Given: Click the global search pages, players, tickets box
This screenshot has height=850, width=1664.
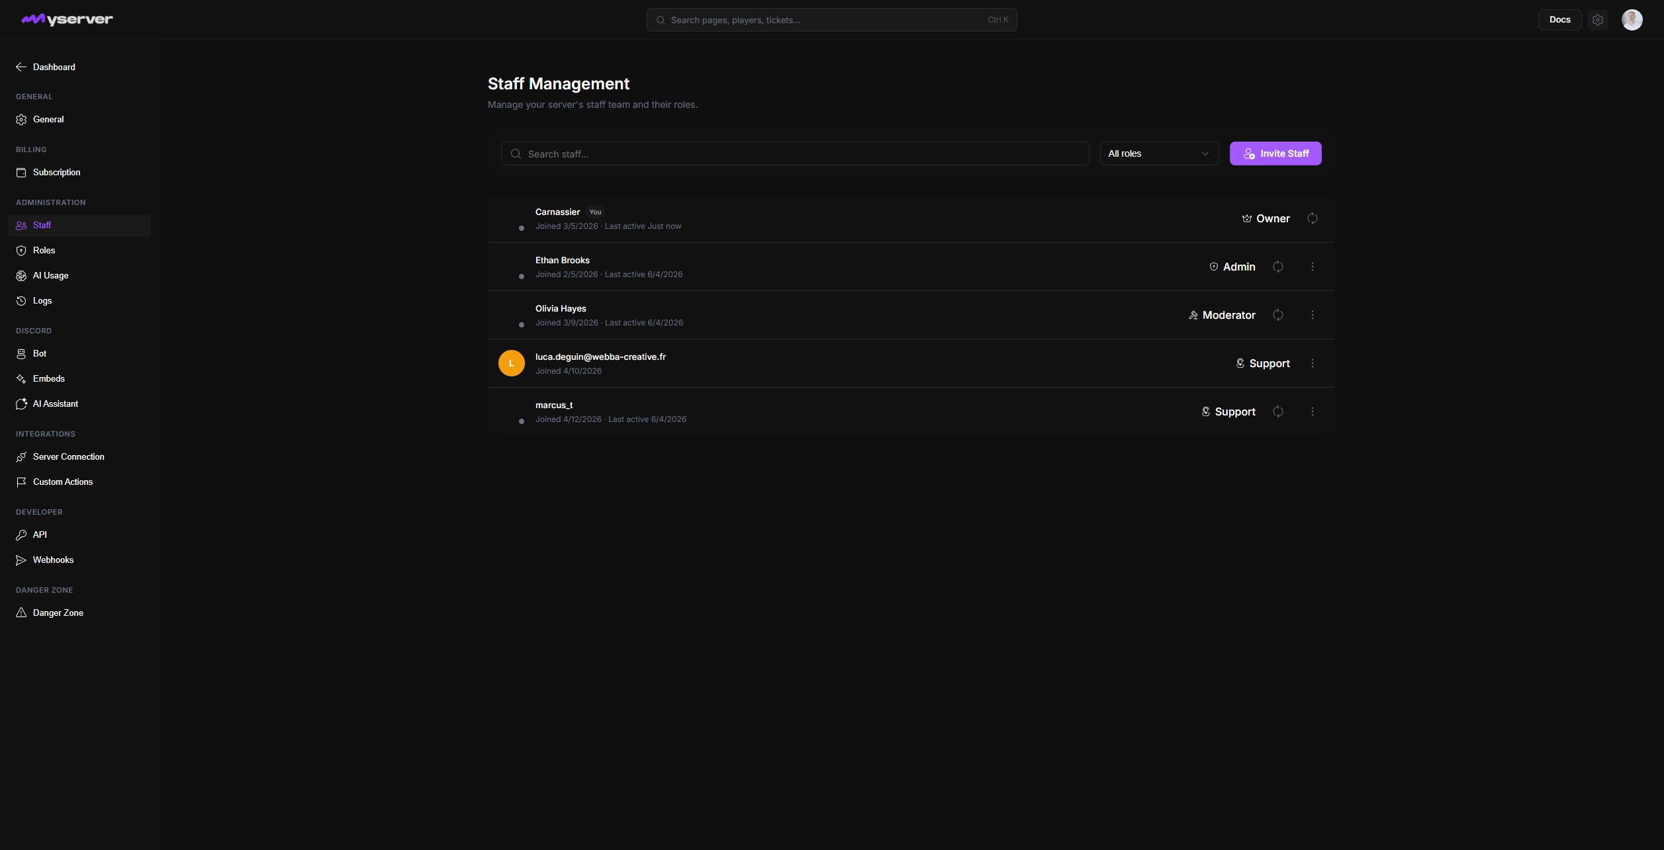Looking at the screenshot, I should point(831,20).
